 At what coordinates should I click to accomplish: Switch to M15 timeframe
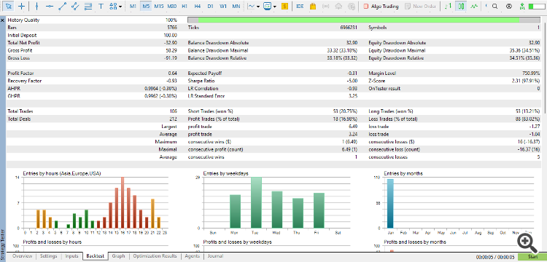[x=159, y=7]
